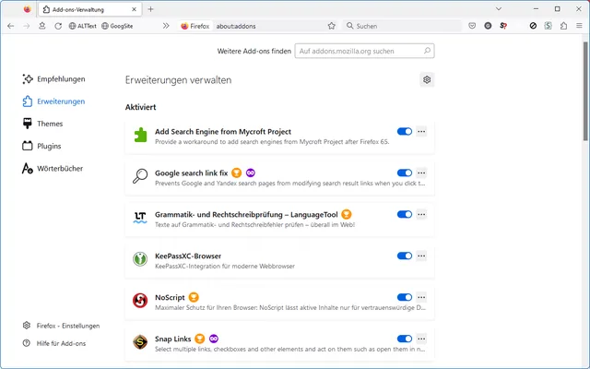The height and width of the screenshot is (369, 590).
Task: Open the Firefox hamburger menu
Action: point(578,26)
